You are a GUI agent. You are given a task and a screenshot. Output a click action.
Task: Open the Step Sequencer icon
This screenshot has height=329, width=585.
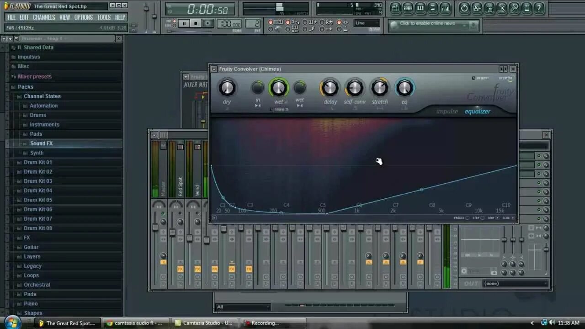[408, 8]
